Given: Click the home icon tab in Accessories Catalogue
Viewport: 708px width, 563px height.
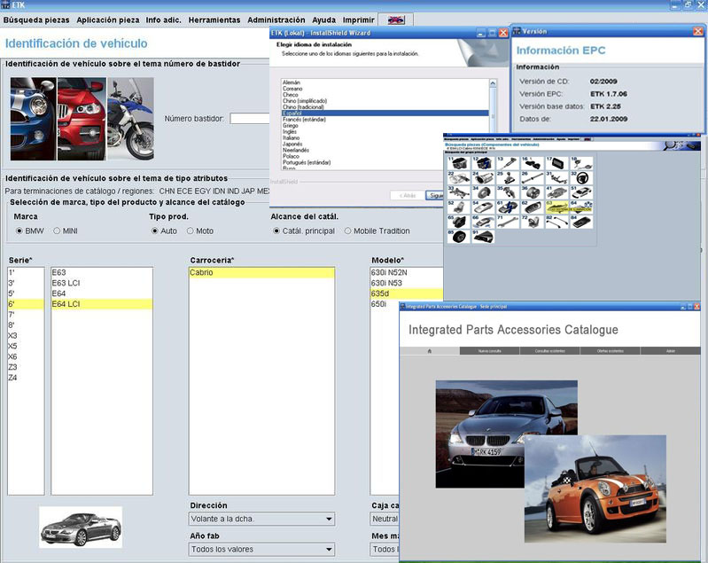Looking at the screenshot, I should point(430,350).
